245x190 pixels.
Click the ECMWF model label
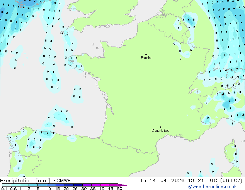point(62,181)
